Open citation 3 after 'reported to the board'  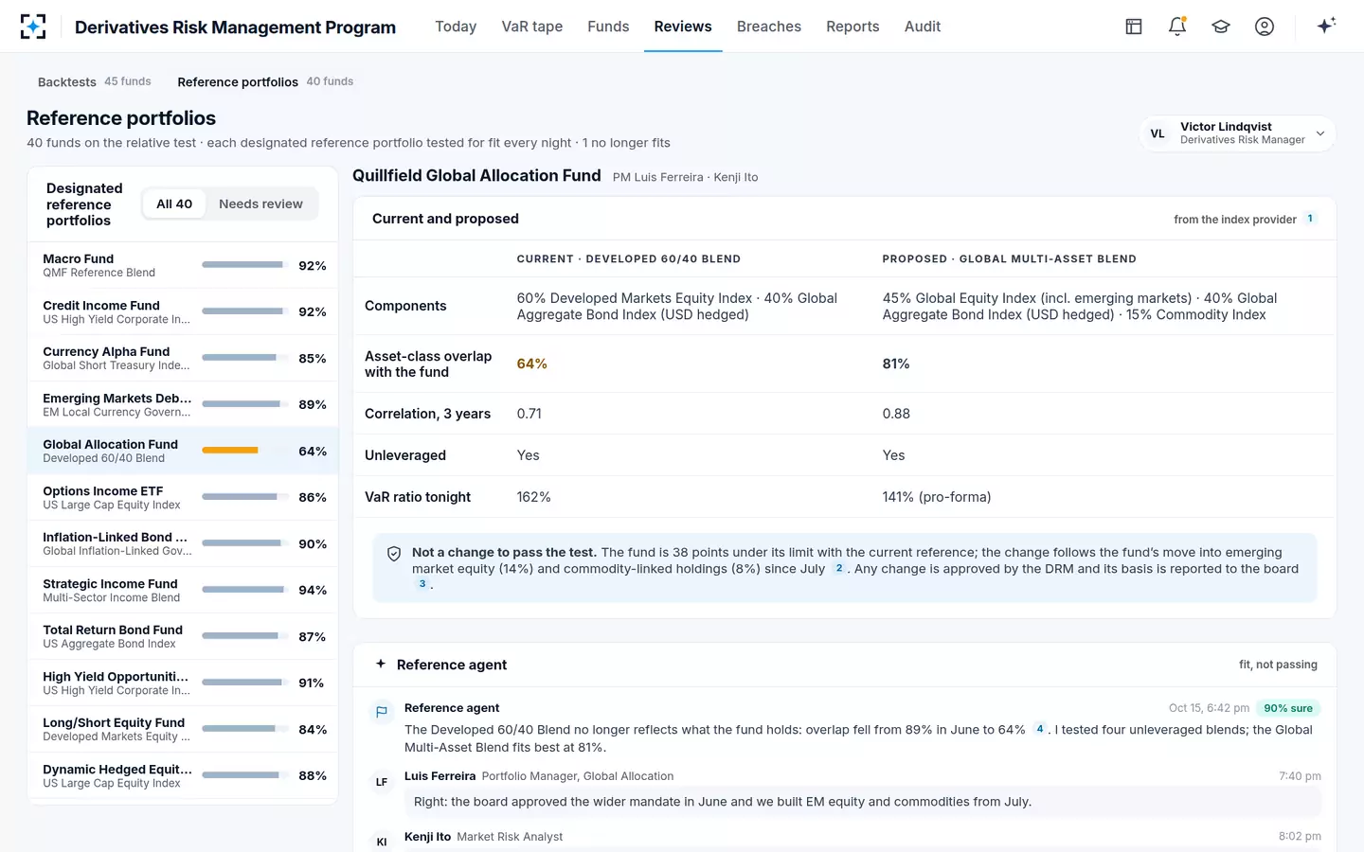click(422, 584)
